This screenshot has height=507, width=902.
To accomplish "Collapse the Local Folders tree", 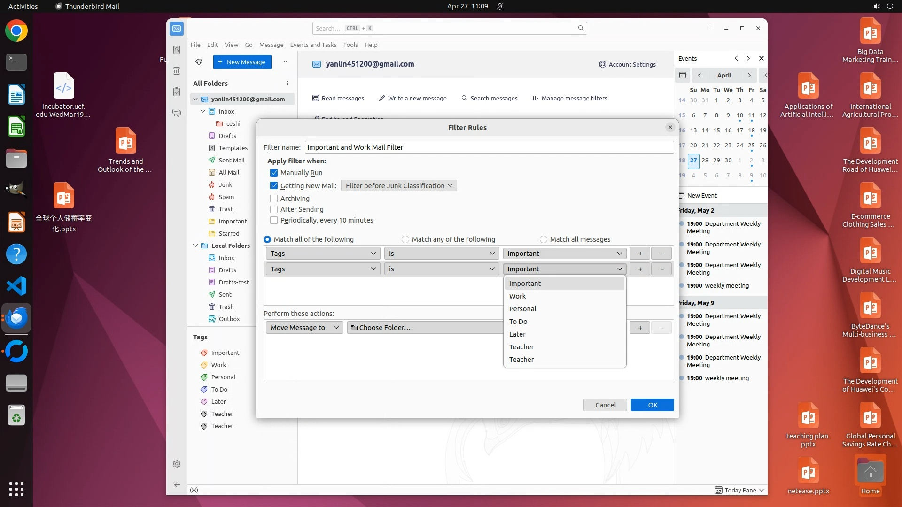I will tap(195, 246).
